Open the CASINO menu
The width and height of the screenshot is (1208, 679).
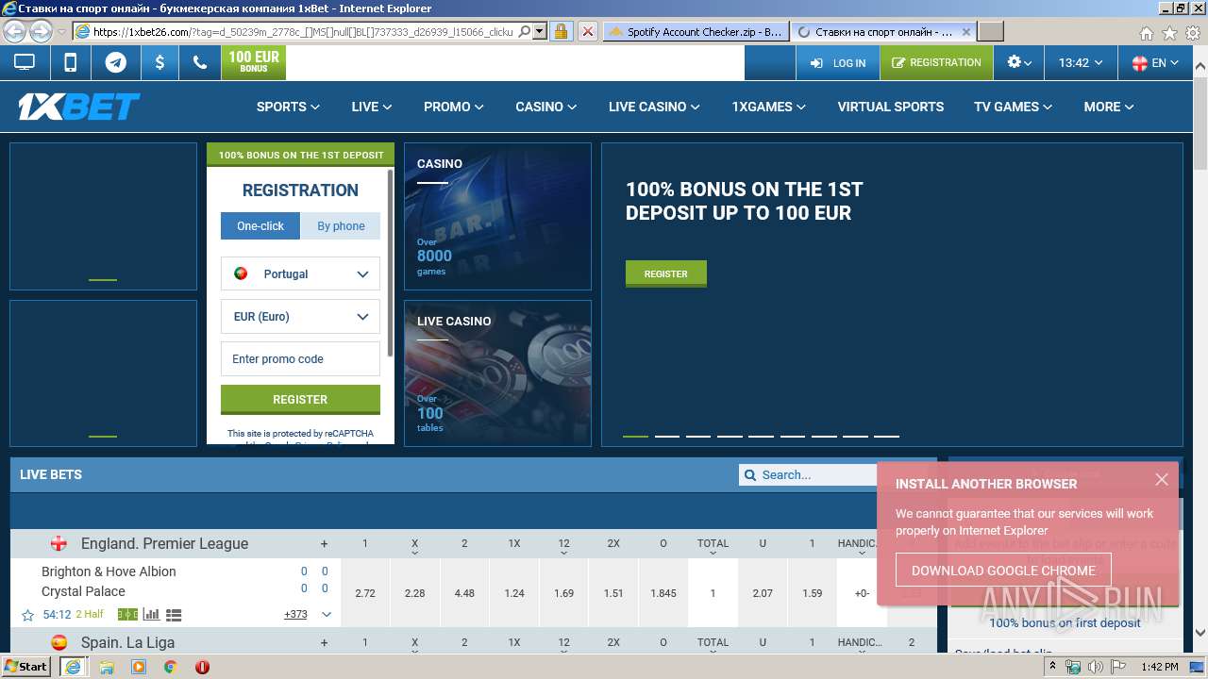coord(545,107)
